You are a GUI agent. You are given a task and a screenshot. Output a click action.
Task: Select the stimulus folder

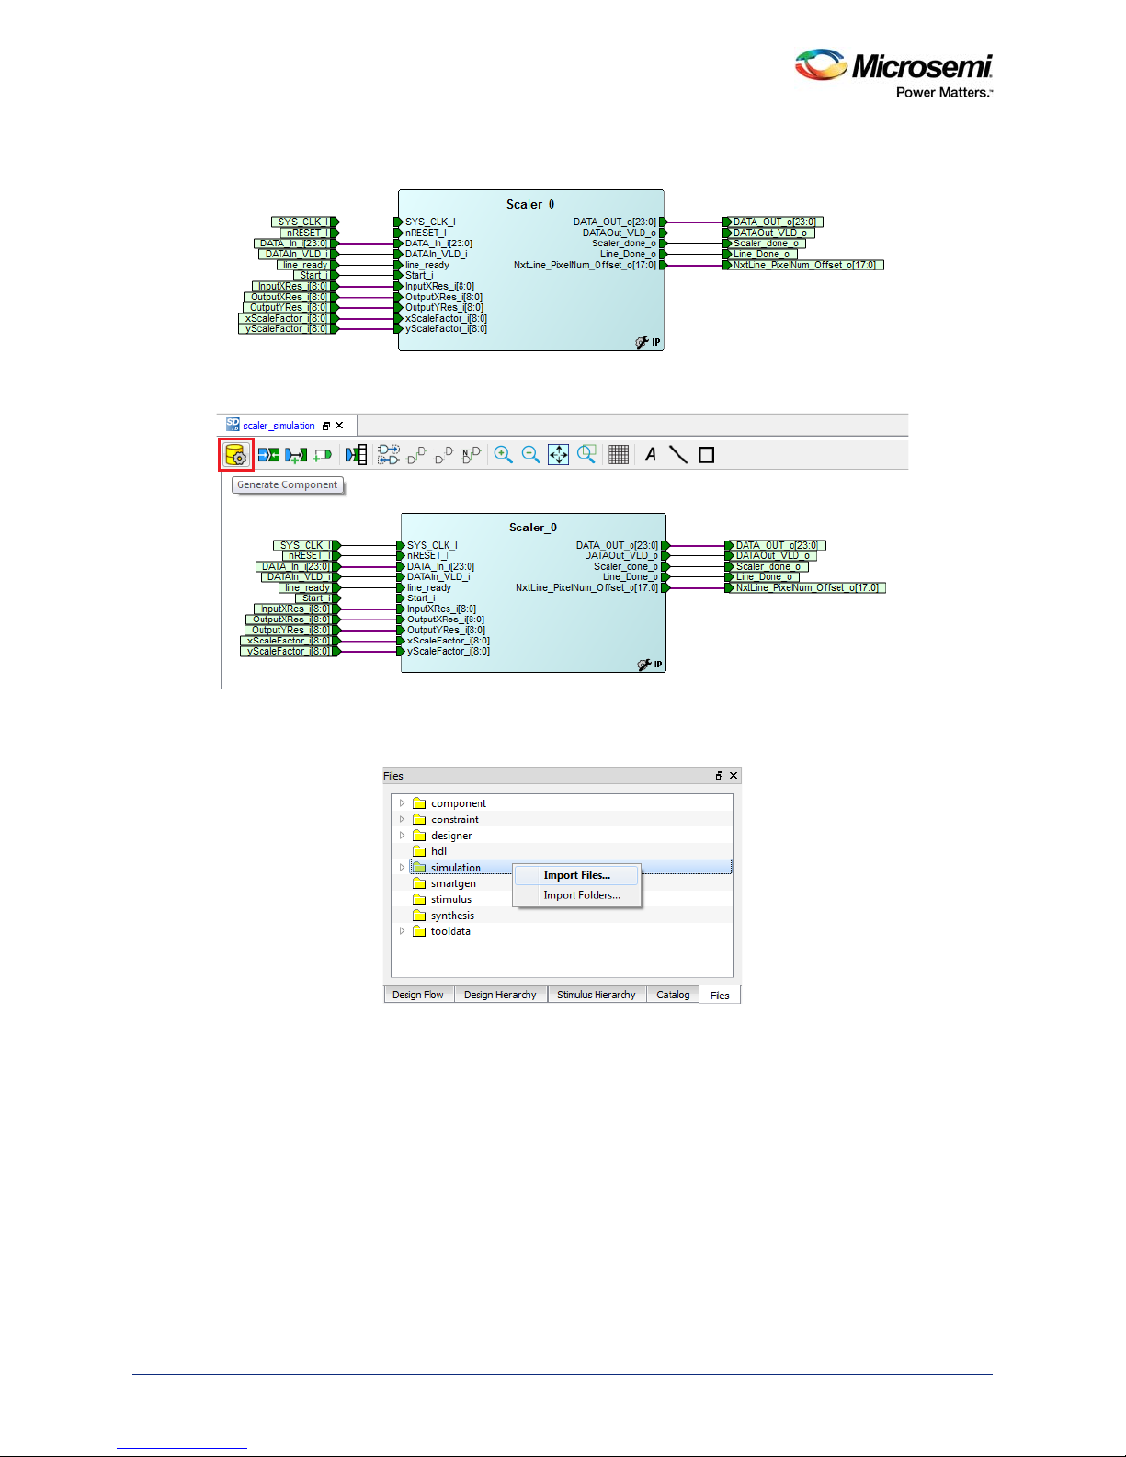tap(442, 900)
